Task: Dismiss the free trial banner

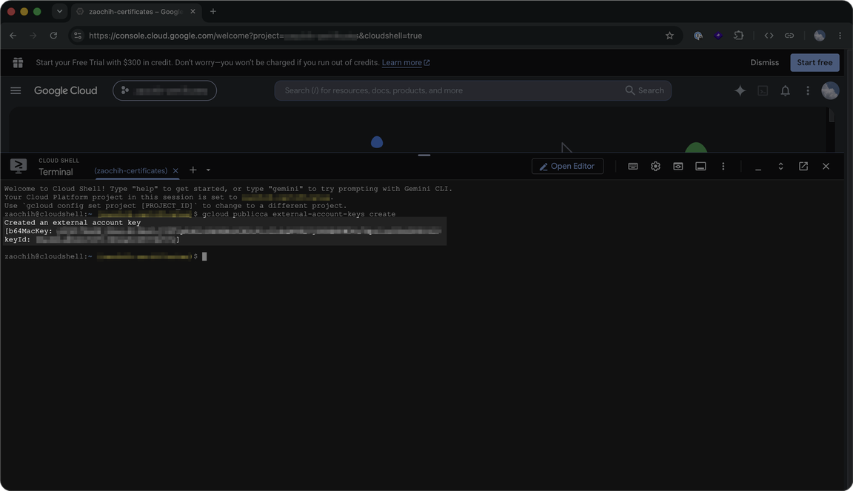Action: [764, 63]
